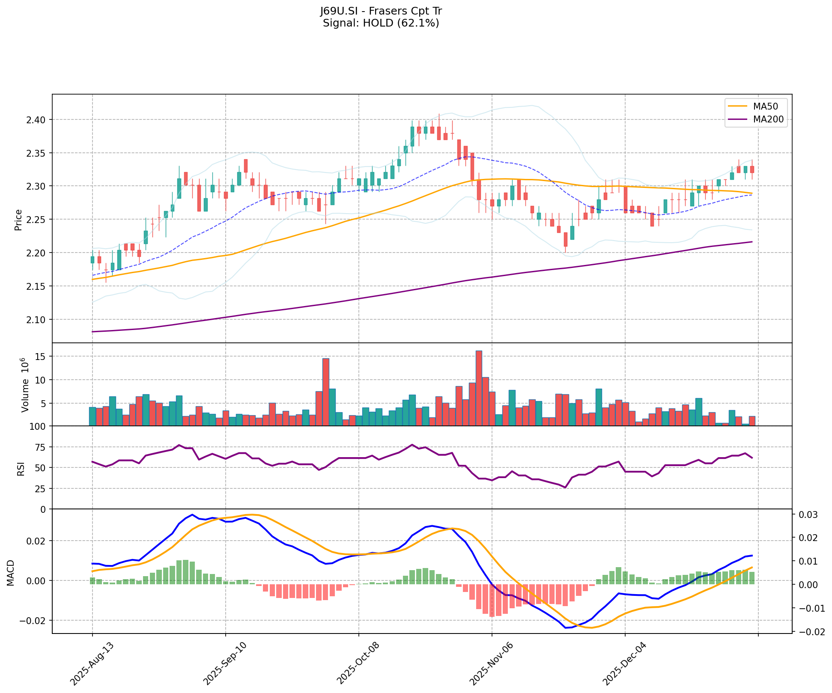
Task: Click the chart title J69U.SI - Frasers Cpt Tr
Action: point(381,11)
